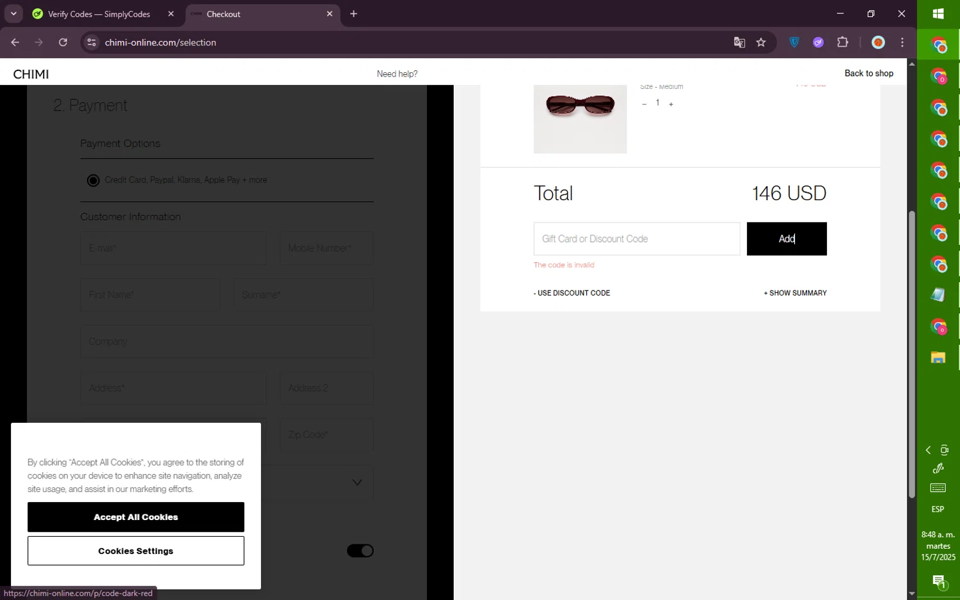Image resolution: width=960 pixels, height=600 pixels.
Task: Click the Address 2 field
Action: point(326,388)
